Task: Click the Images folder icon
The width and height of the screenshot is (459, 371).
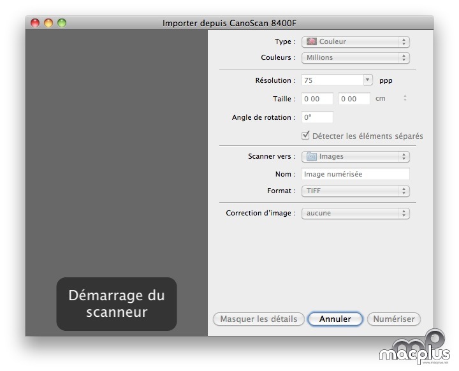Action: click(x=312, y=156)
